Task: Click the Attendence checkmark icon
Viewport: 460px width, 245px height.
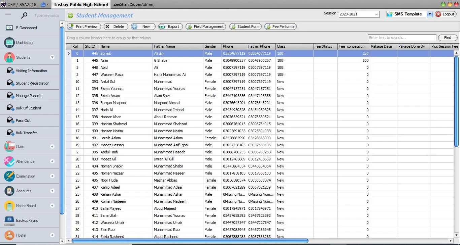Action: click(x=9, y=161)
